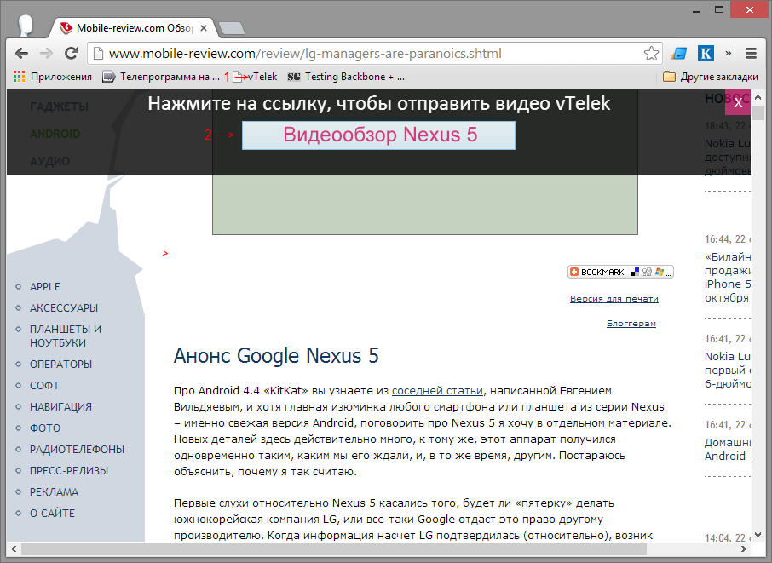Screen dimensions: 772x563
Task: Open the ПРЕСС-РЕЛИЗЫ section
Action: coord(69,470)
